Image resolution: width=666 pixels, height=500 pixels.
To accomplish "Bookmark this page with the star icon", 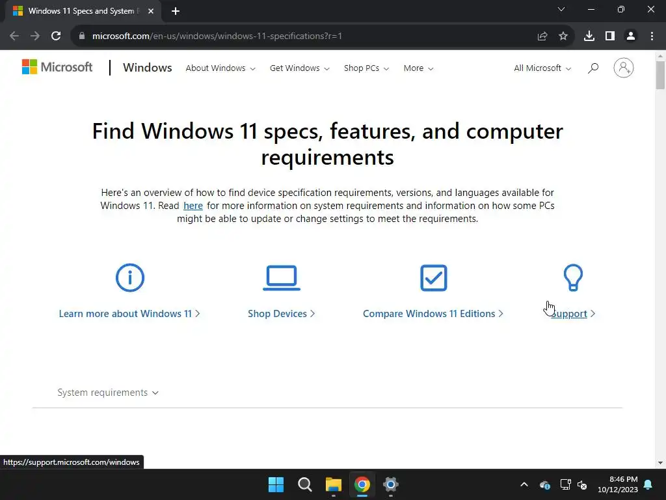I will point(563,36).
